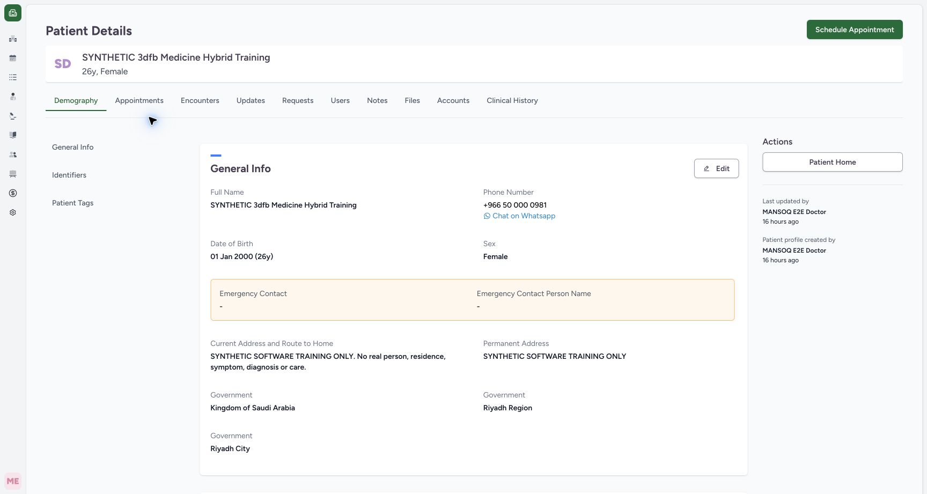Click the Patient Home button

tap(833, 162)
